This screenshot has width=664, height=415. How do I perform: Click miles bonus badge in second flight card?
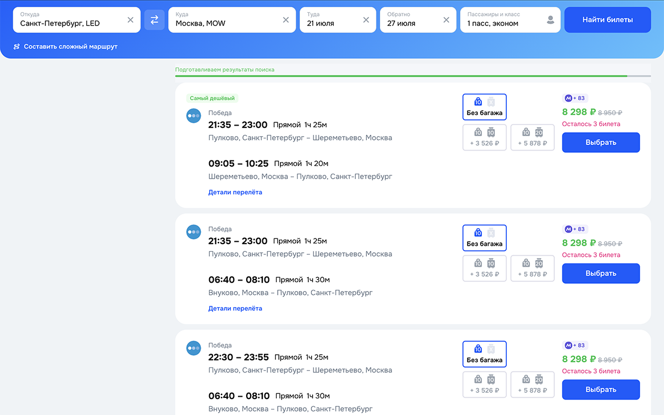tap(574, 229)
